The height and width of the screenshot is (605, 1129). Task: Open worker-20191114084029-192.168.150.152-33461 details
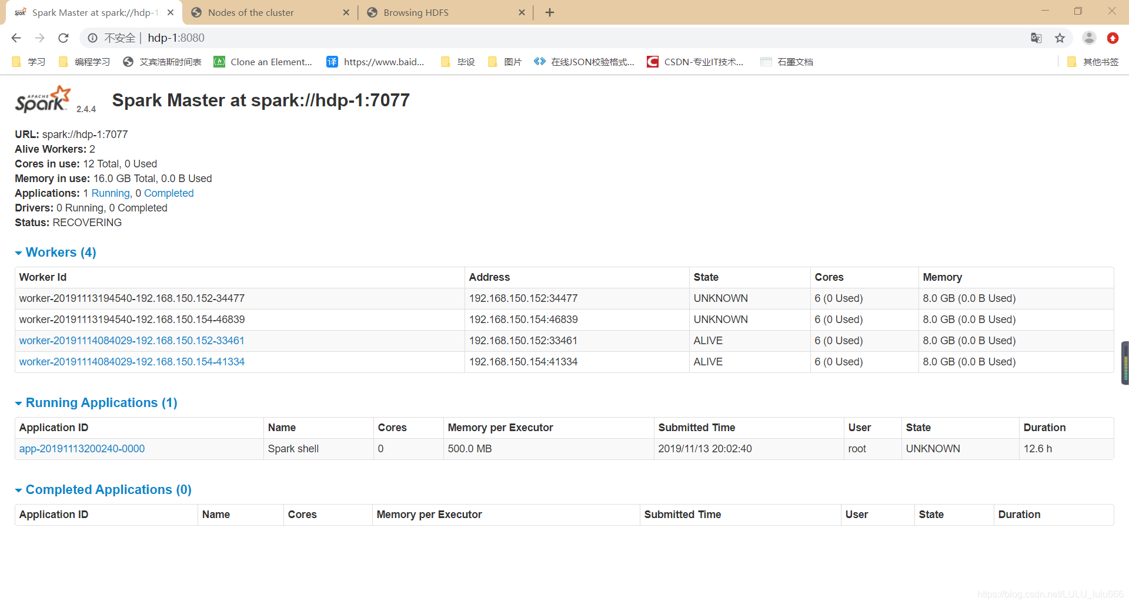pos(131,341)
